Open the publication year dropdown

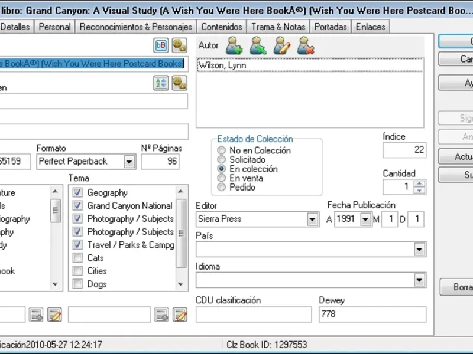pos(365,219)
